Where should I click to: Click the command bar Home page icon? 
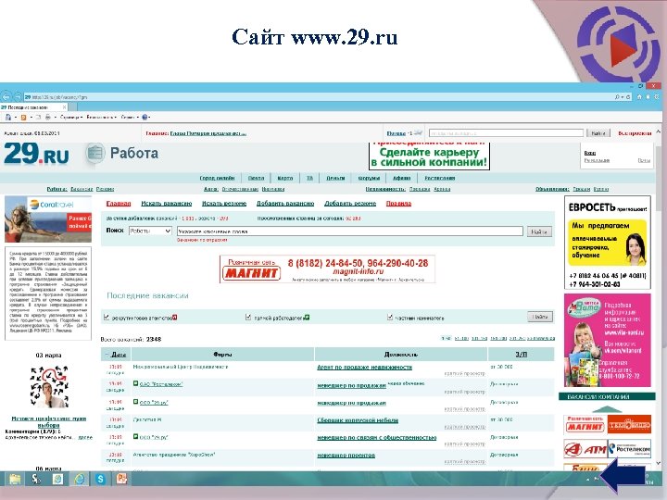[x=7, y=117]
